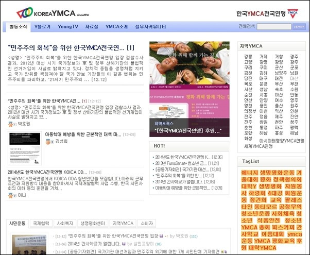
Task: Switch to the 사회복지 tab
Action: tap(65, 224)
